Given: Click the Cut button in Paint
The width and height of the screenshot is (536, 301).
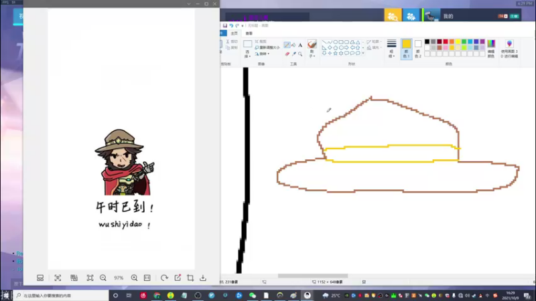Looking at the screenshot, I should coord(232,41).
